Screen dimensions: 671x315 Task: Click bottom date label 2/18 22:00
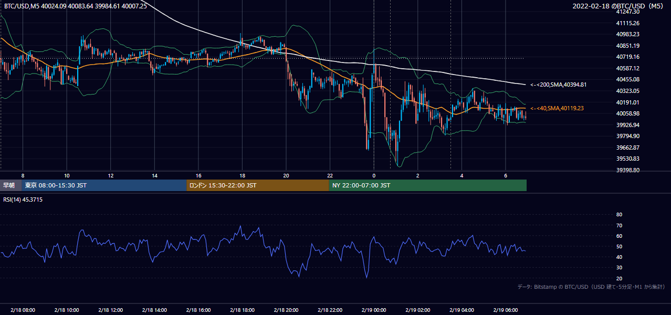330,310
